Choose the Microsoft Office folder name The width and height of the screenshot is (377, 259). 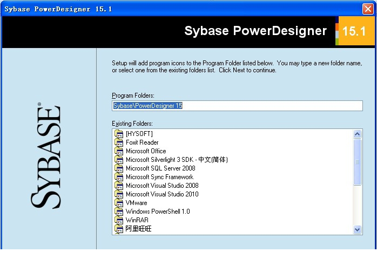click(146, 151)
